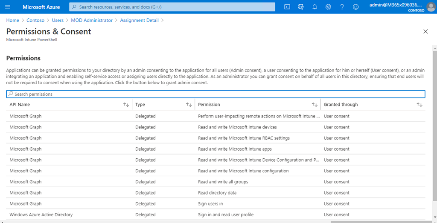
Task: Show the notifications bell panel
Action: tap(315, 7)
